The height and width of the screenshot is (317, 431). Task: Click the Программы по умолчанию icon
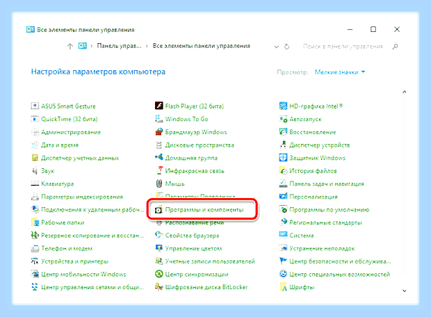[x=283, y=209]
